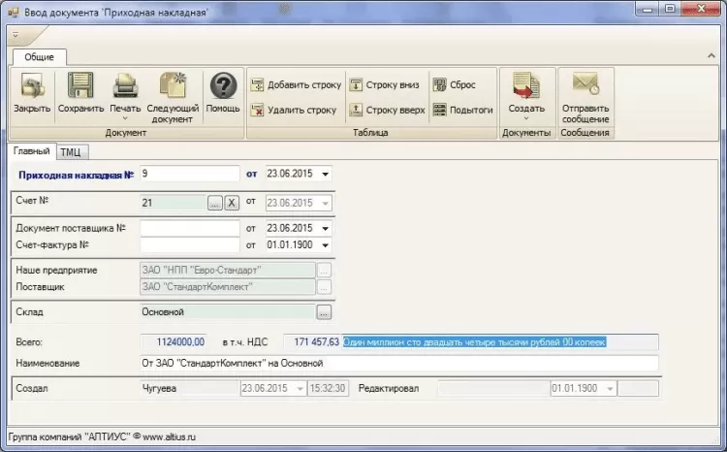Click status bar text www.altius.ru

[x=170, y=437]
